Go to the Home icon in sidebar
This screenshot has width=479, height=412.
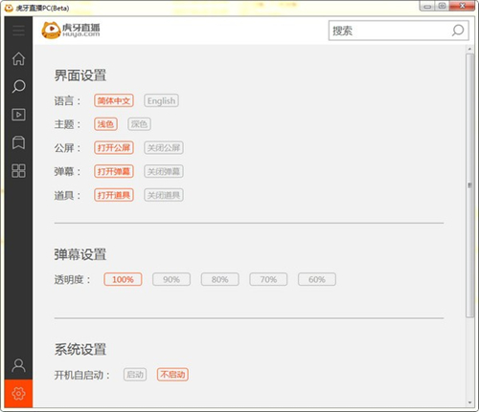tap(18, 58)
